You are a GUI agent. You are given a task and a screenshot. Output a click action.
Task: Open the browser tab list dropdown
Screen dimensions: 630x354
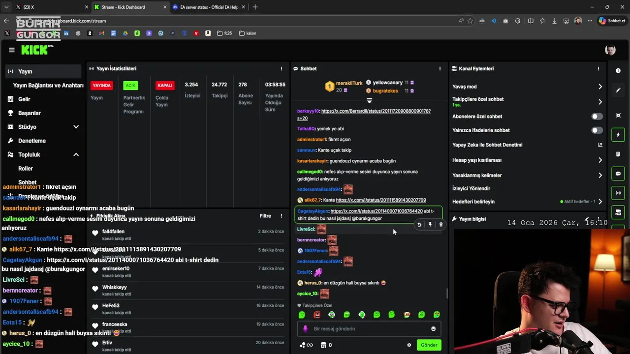(6, 7)
